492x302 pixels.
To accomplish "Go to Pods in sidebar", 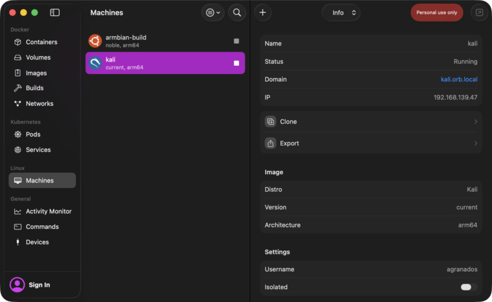I will click(33, 134).
